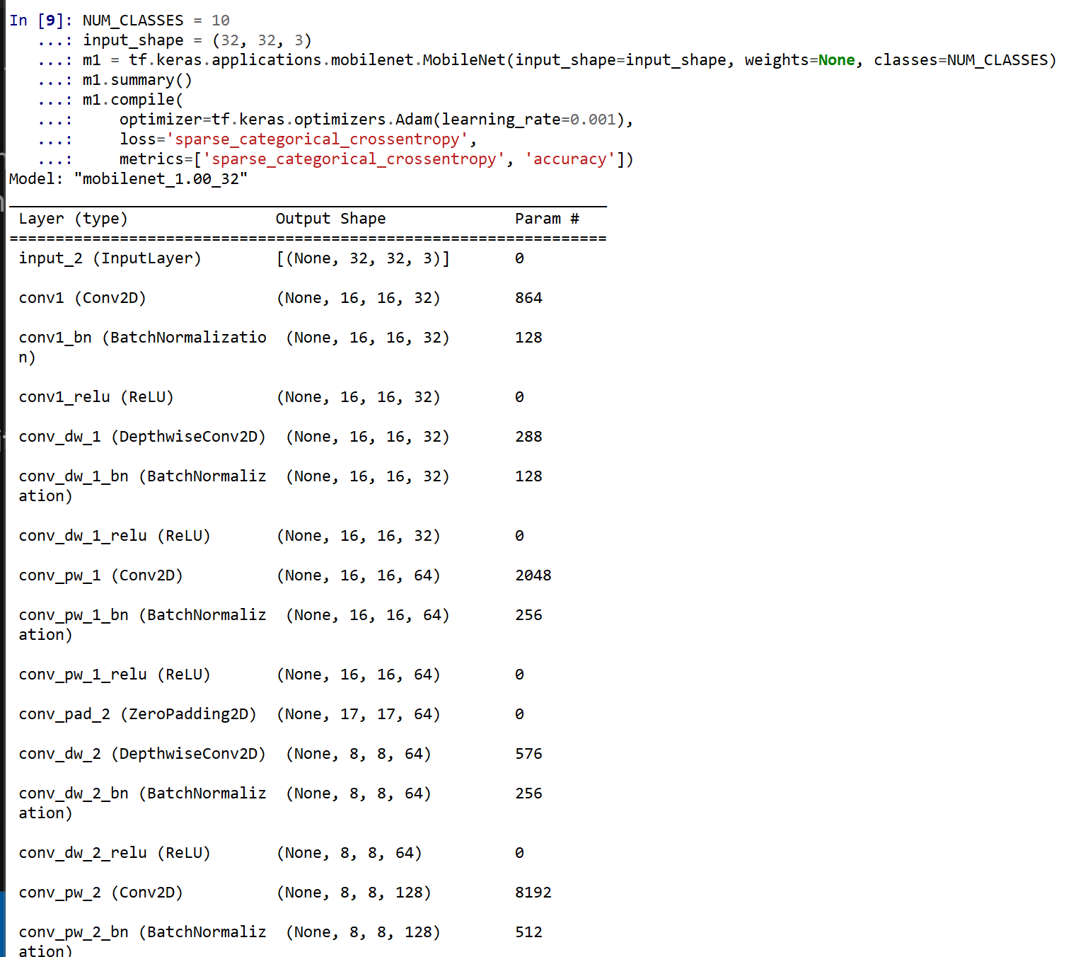Click the model name "mobilenet_1.00_32"
The height and width of the screenshot is (957, 1071).
tap(161, 179)
